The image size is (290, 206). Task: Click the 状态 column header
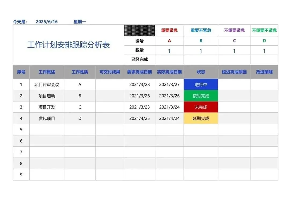point(201,72)
